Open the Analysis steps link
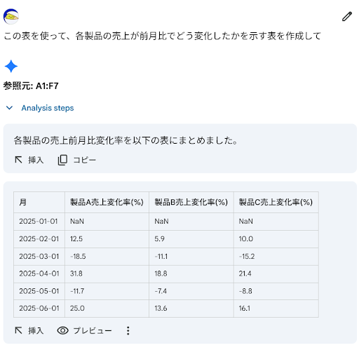 click(x=48, y=108)
